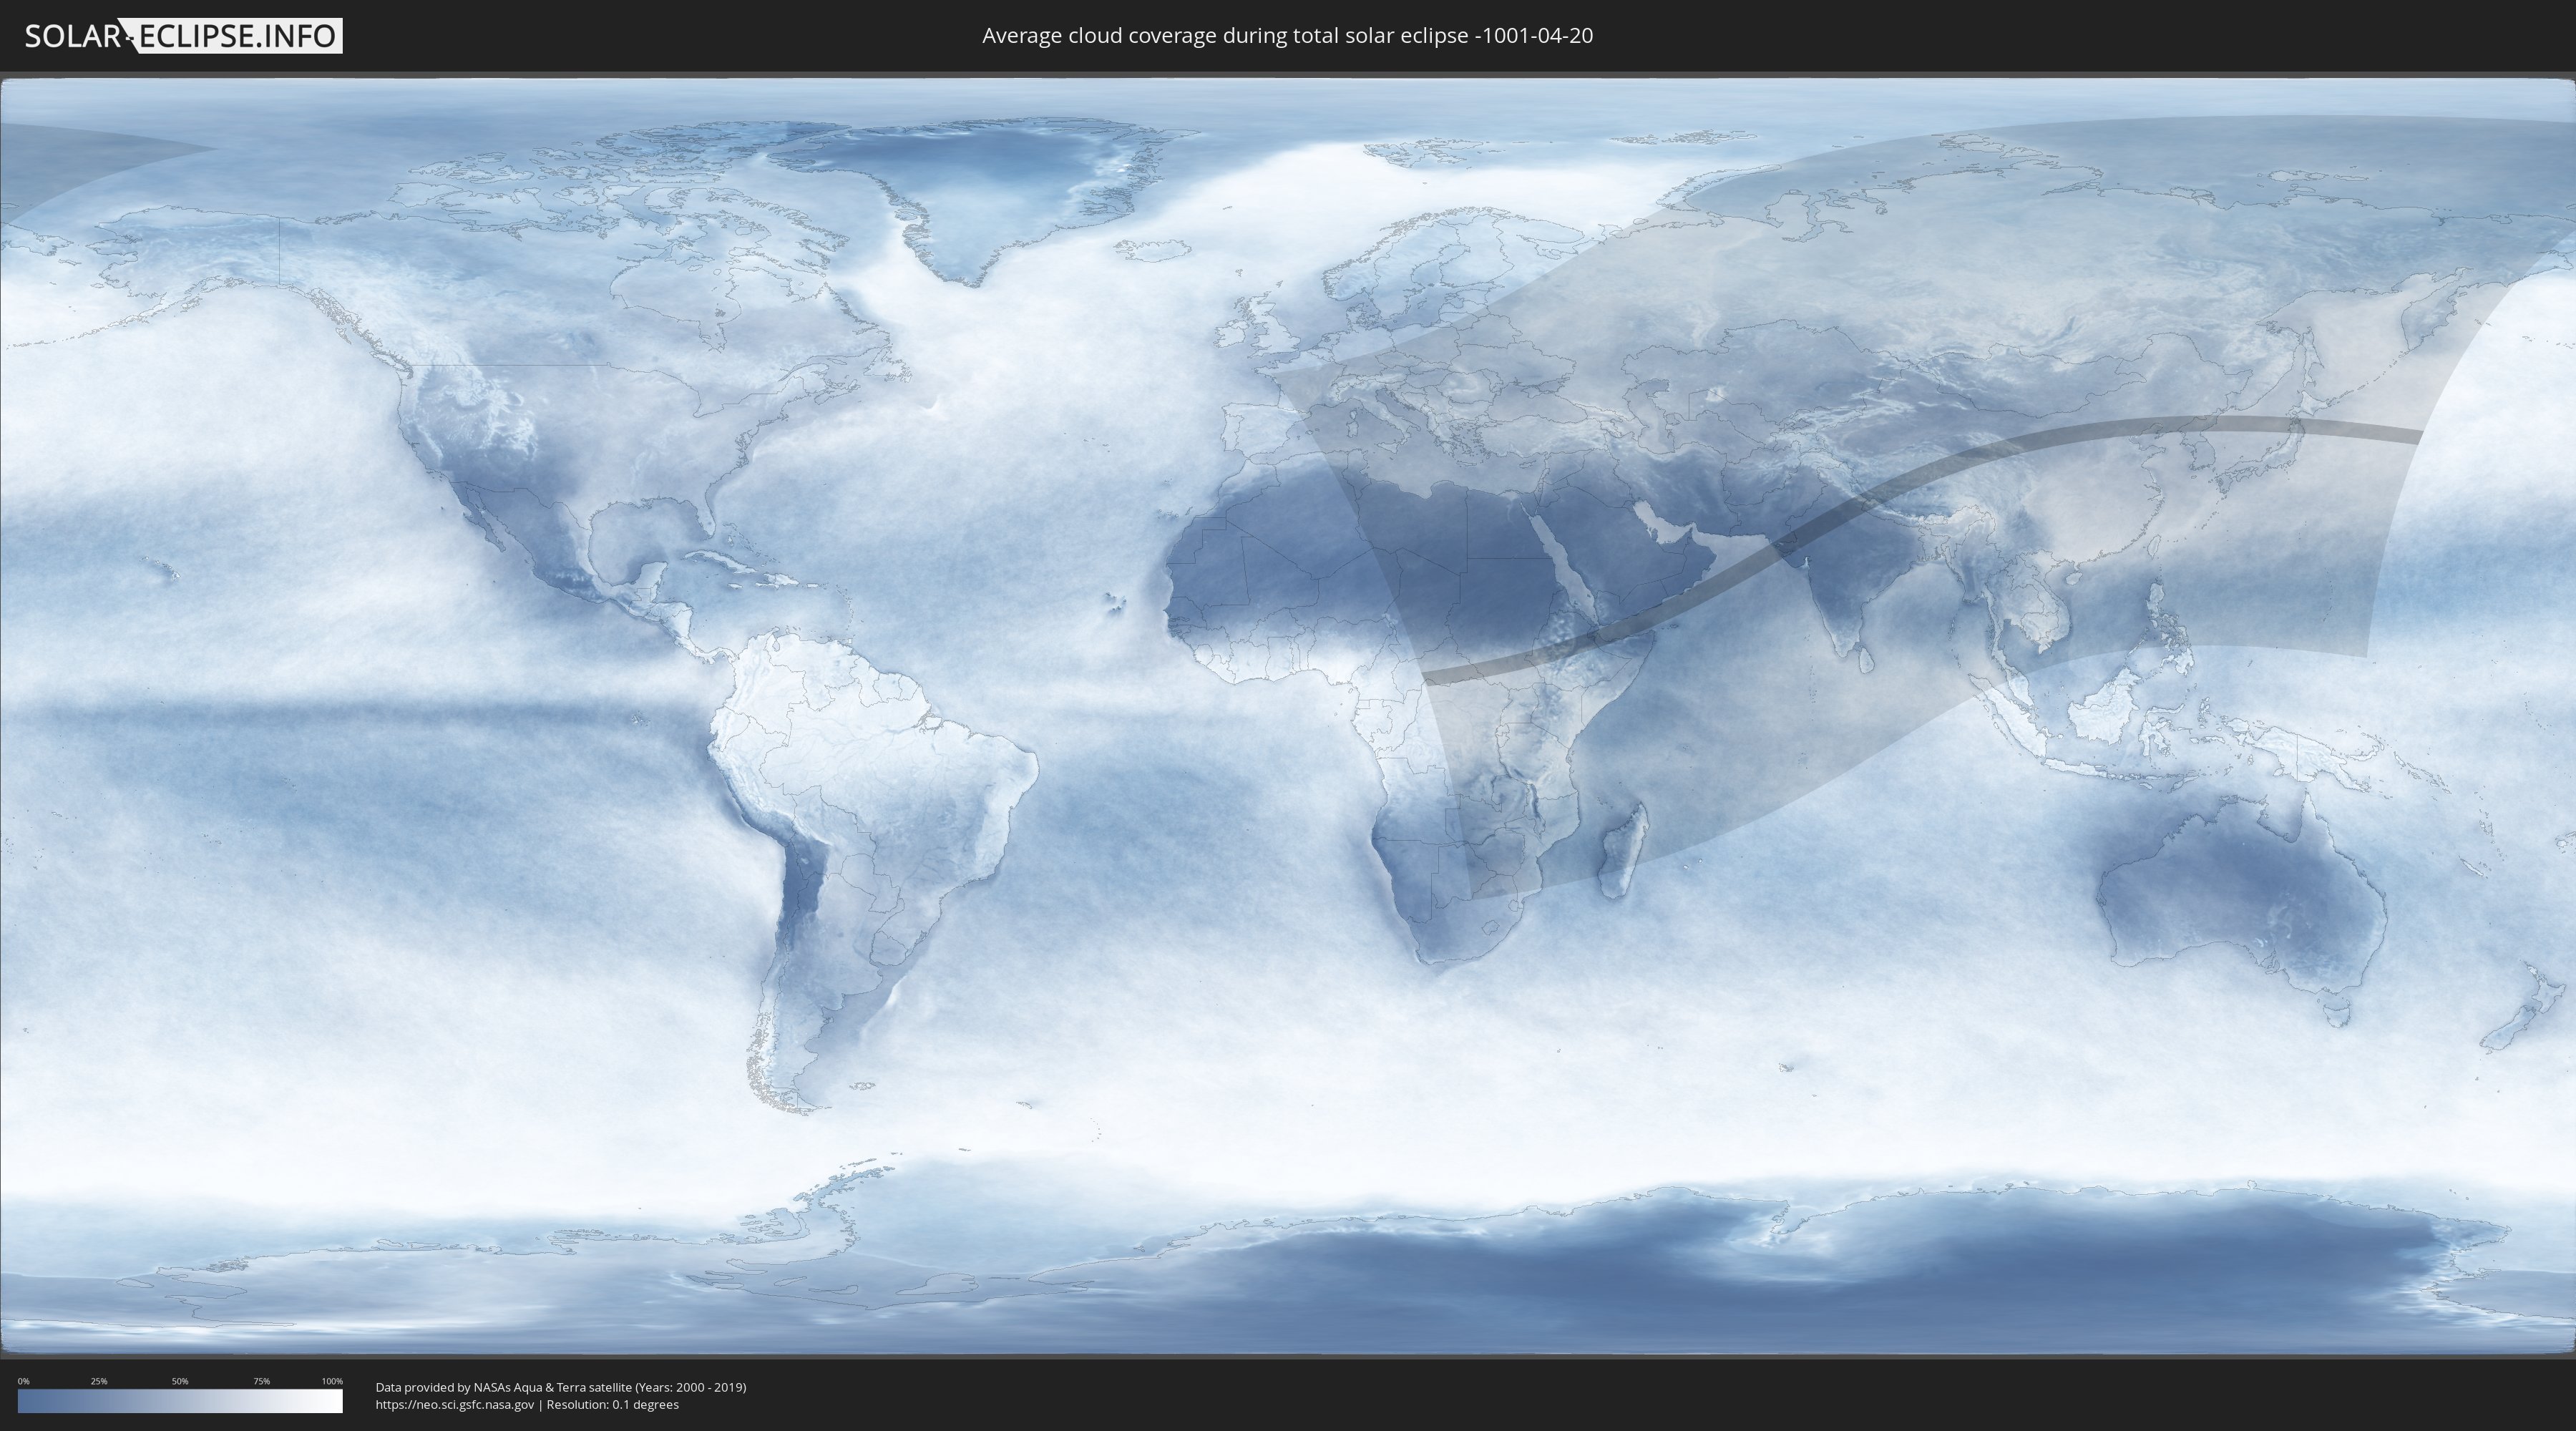
Task: Click the map title 'Average cloud coverage during total solar eclipse'
Action: coord(1225,36)
